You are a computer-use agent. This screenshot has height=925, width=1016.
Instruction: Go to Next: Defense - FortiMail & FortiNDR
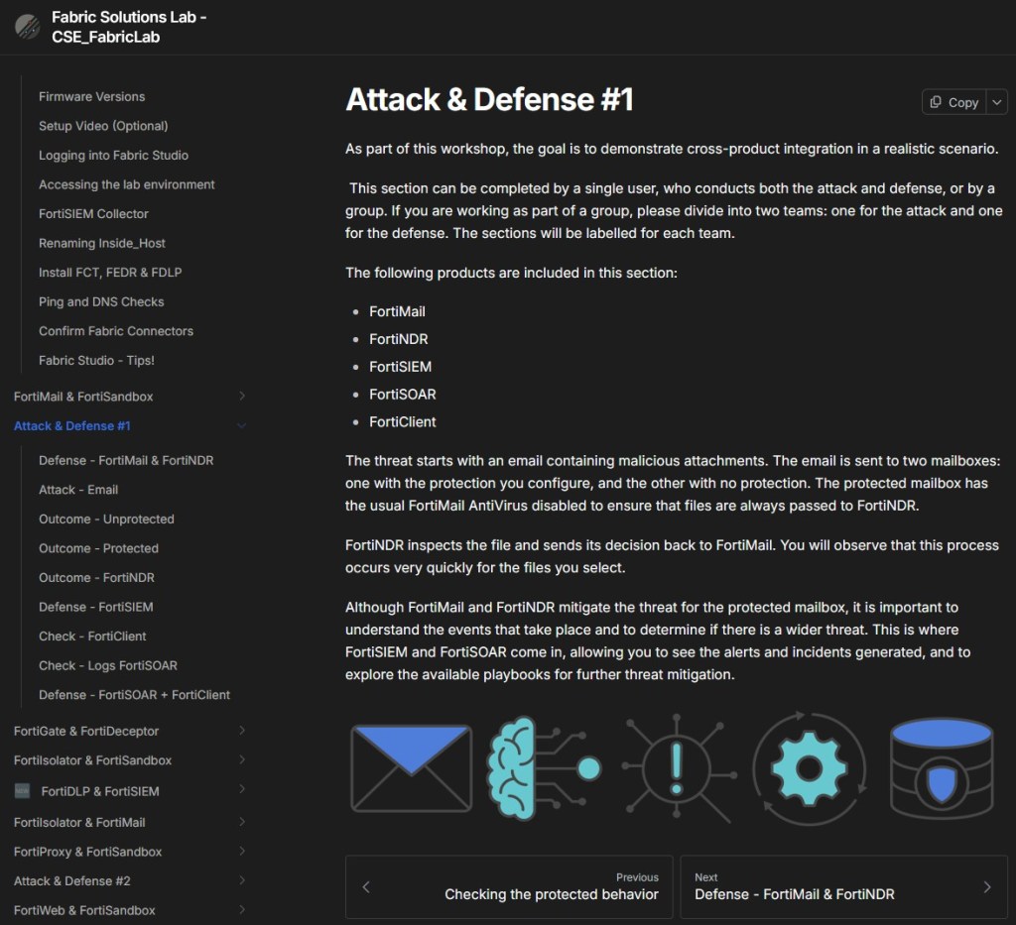[x=843, y=886]
